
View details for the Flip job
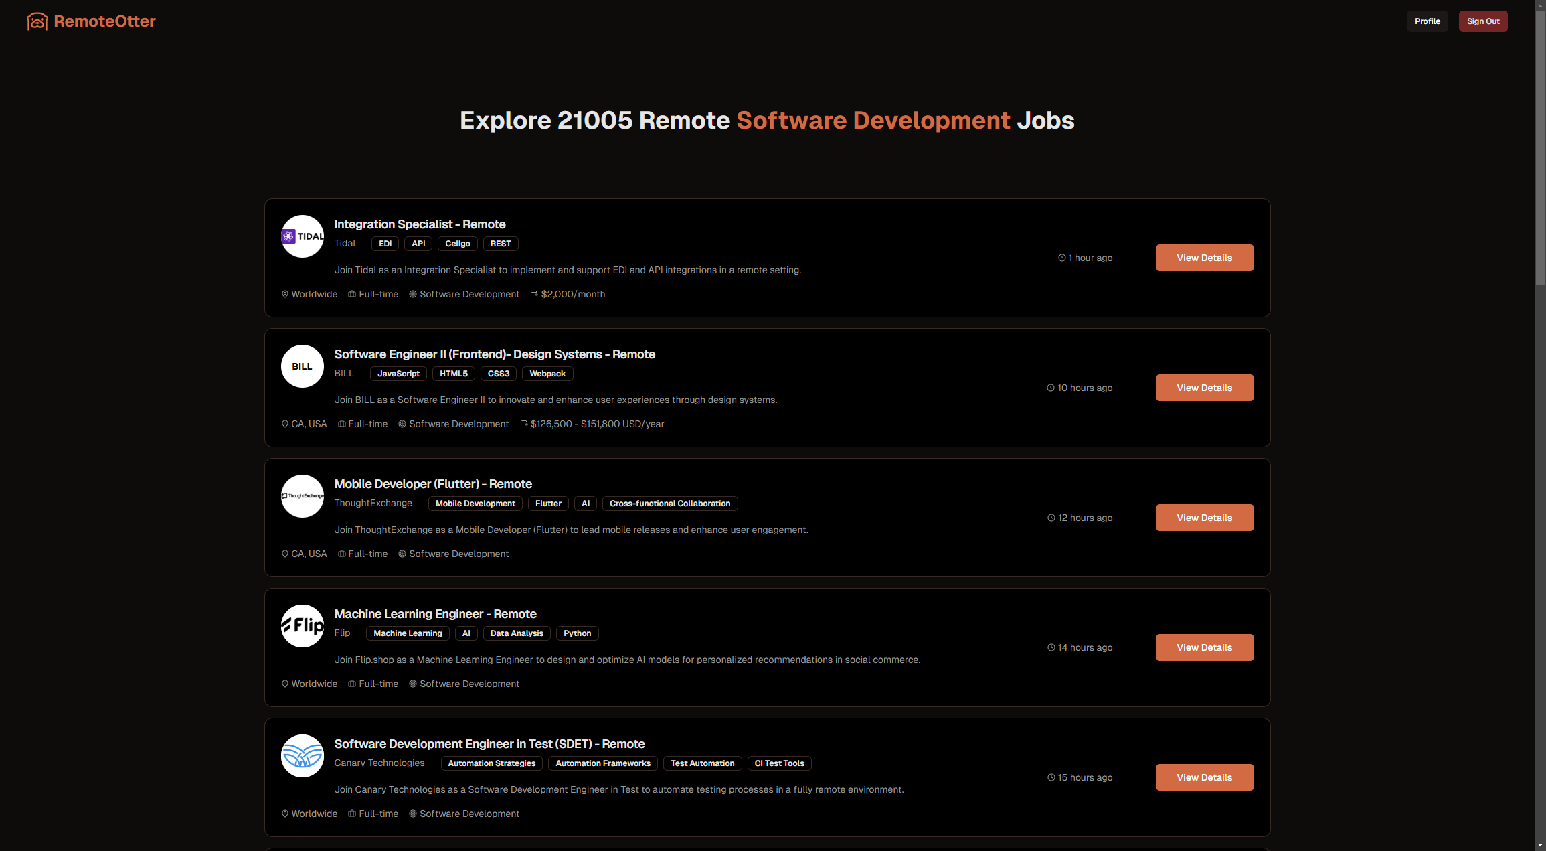(1205, 647)
